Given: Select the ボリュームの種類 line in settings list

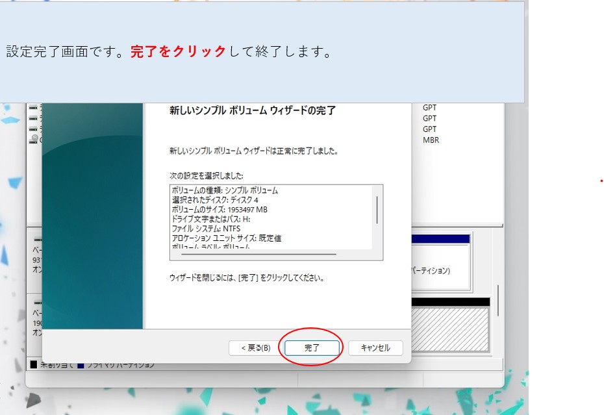Looking at the screenshot, I should click(x=225, y=190).
